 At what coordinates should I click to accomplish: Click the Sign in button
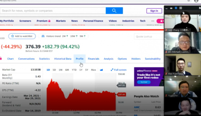(x=154, y=11)
